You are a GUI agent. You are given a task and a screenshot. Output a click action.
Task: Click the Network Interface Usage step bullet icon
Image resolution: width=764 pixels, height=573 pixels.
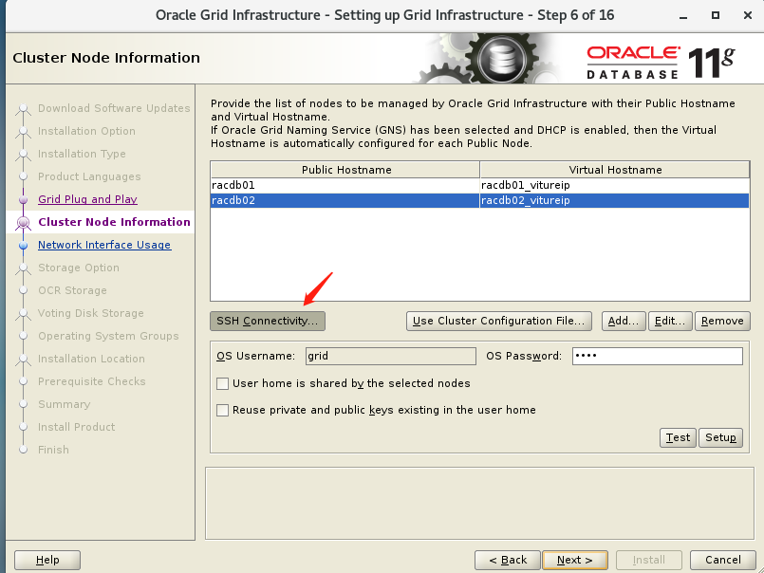coord(23,245)
